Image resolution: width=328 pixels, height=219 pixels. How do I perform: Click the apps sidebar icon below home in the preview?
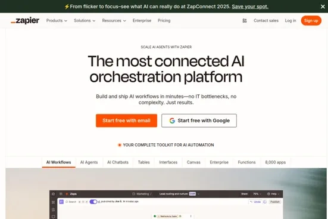[x=53, y=202]
